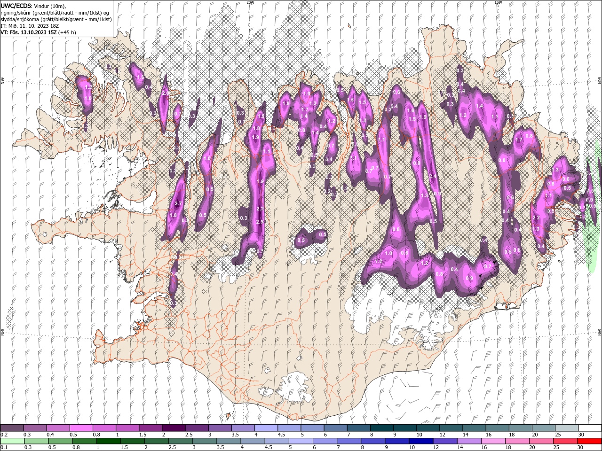The image size is (602, 451).
Task: Click the 15W longitude label
Action: tap(498, 2)
